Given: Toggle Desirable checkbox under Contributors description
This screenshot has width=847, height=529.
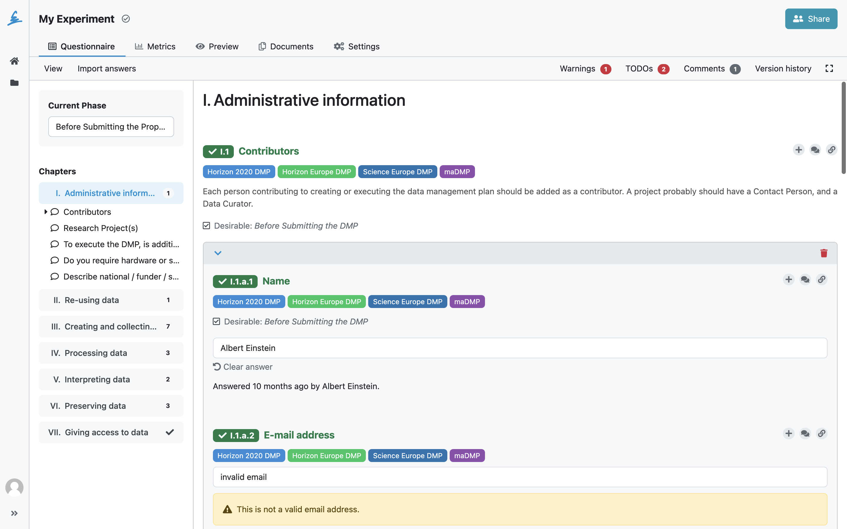Looking at the screenshot, I should pos(206,226).
